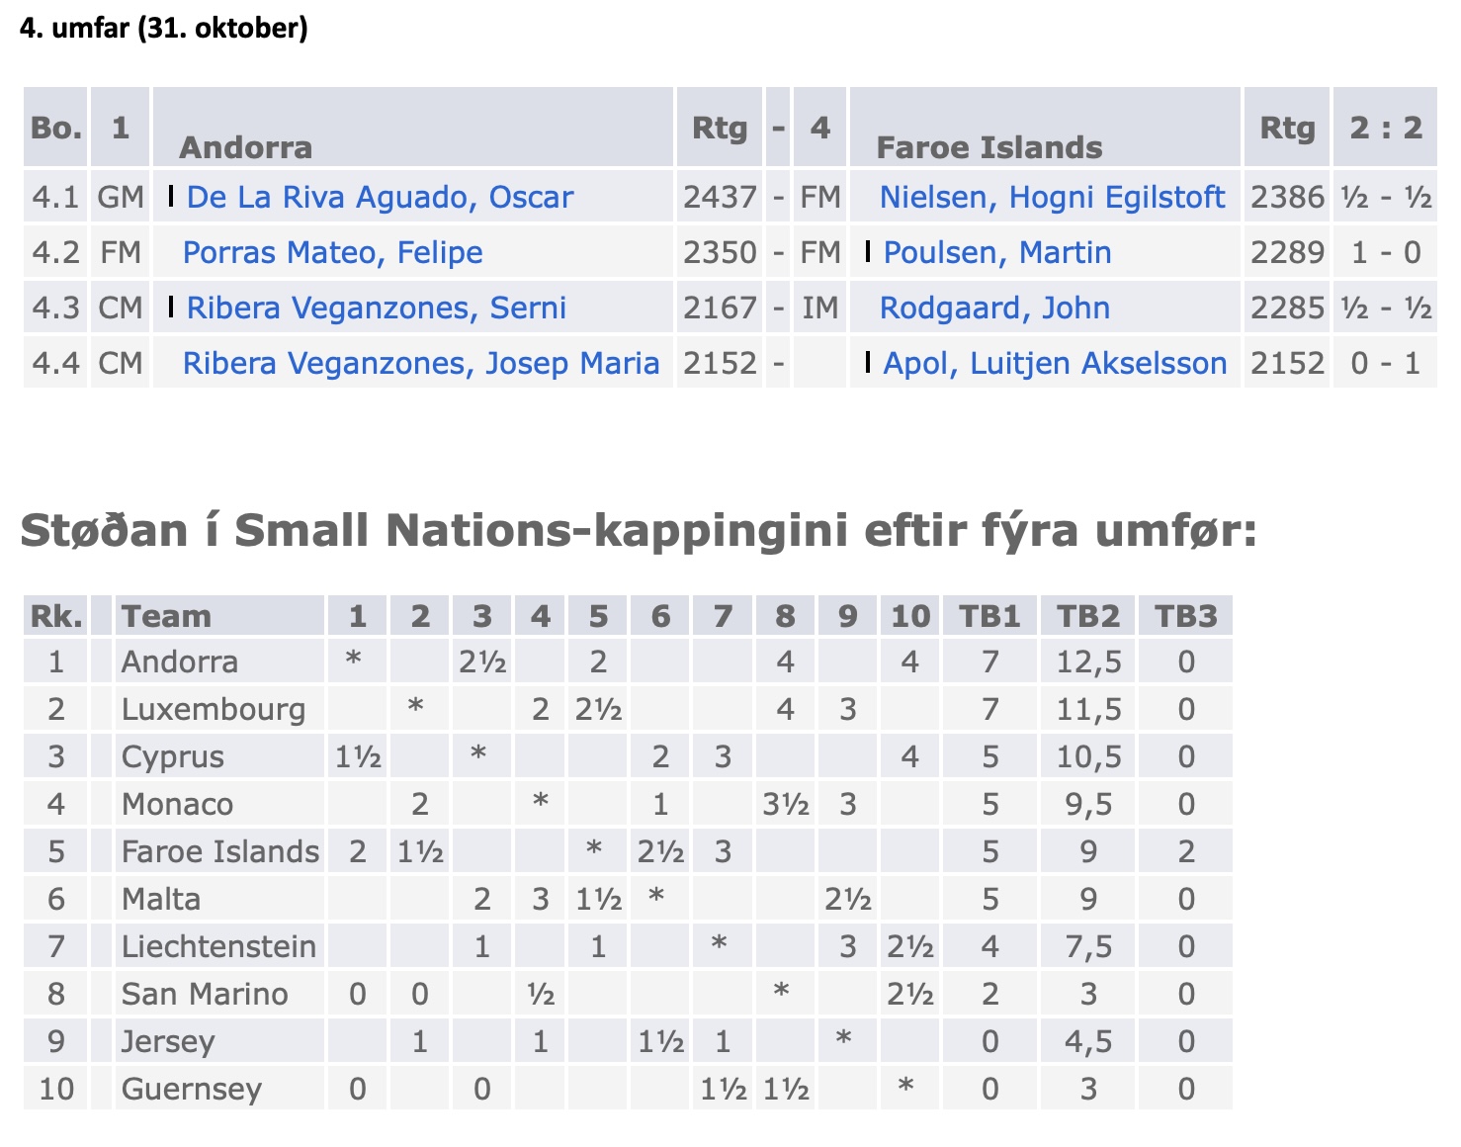Viewport: 1461px width, 1147px height.
Task: Select Luxembourg row in standings table
Action: pos(214,709)
